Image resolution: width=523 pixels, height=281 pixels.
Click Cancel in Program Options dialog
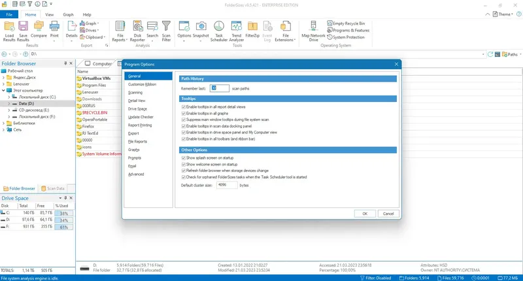tap(388, 214)
